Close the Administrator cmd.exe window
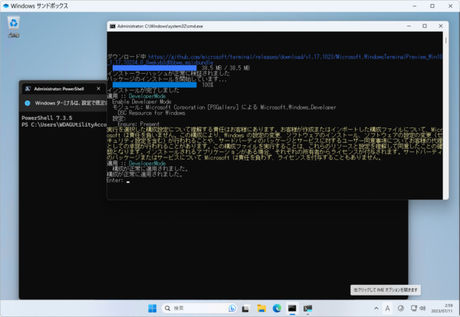460x317 pixels. (440, 26)
